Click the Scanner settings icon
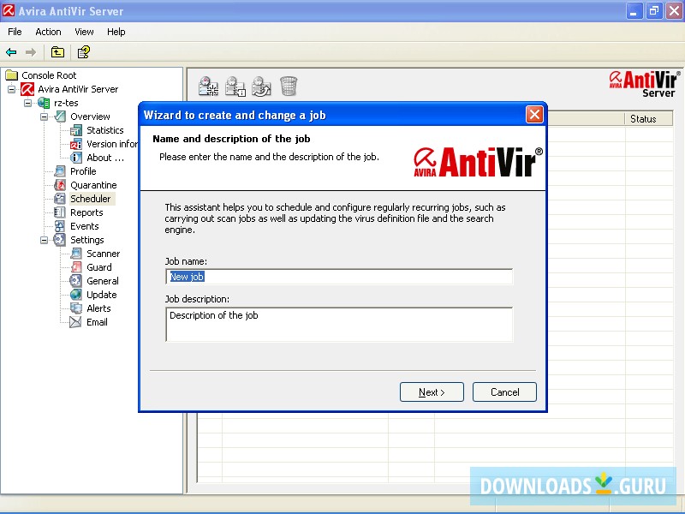The image size is (685, 514). coord(76,254)
